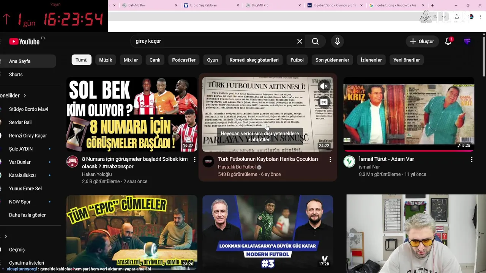Unmute the inline video preview
486x273 pixels.
[x=324, y=86]
